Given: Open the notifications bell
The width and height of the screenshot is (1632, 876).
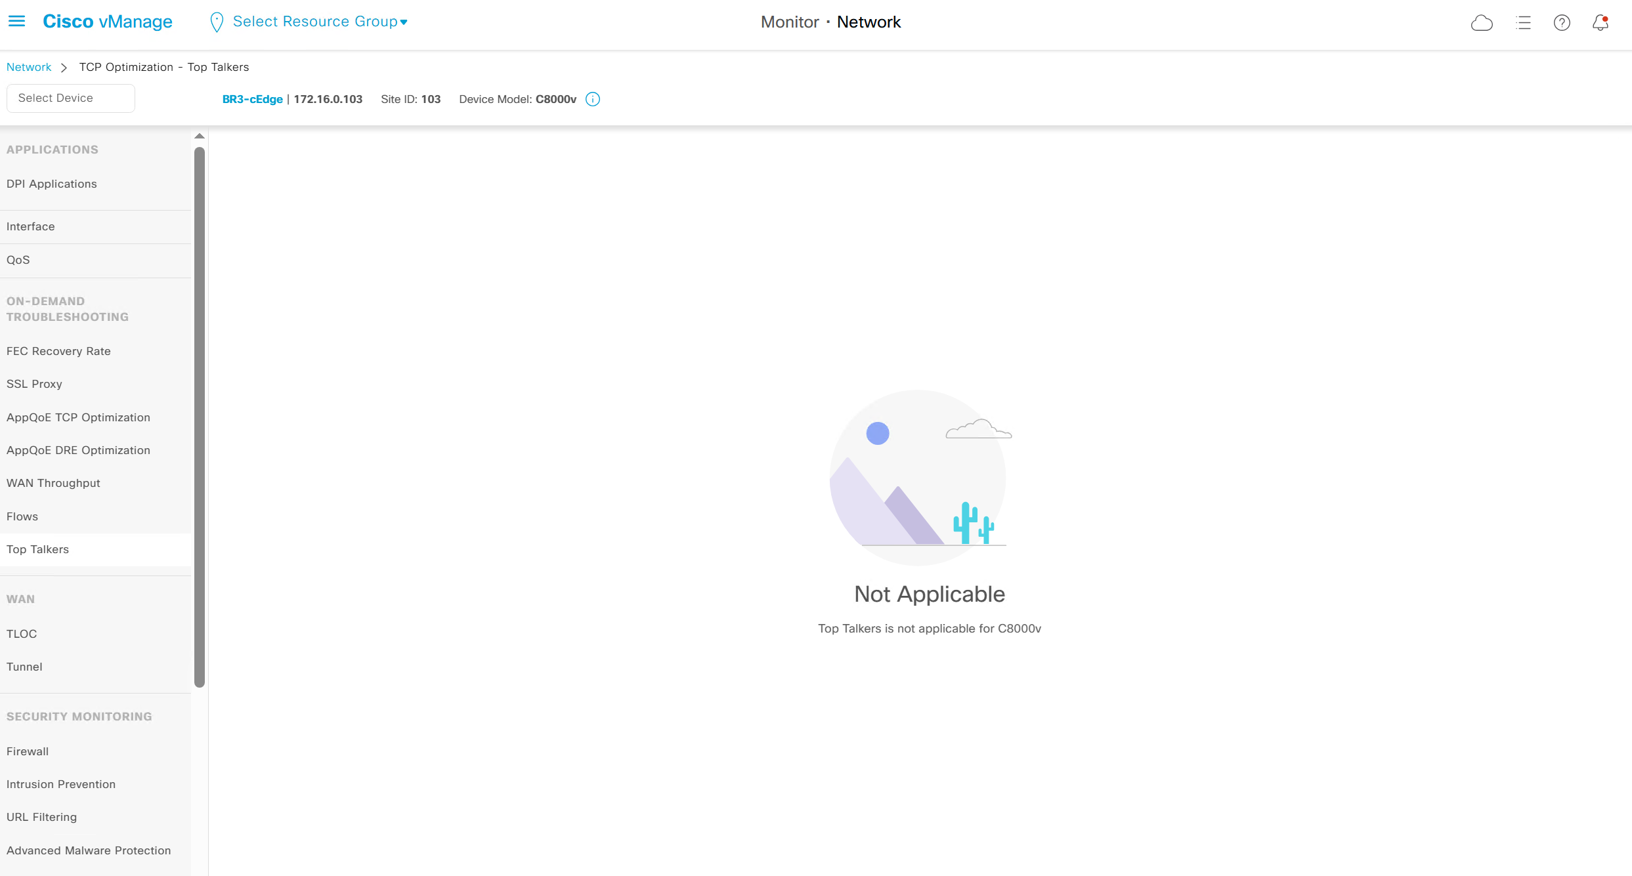Looking at the screenshot, I should click(1600, 23).
